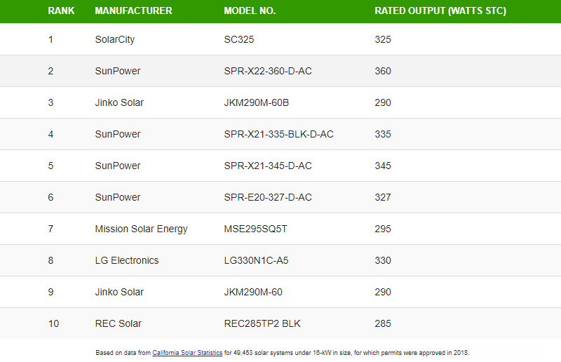
Task: Select model JKM290M-60B
Action: click(x=257, y=102)
